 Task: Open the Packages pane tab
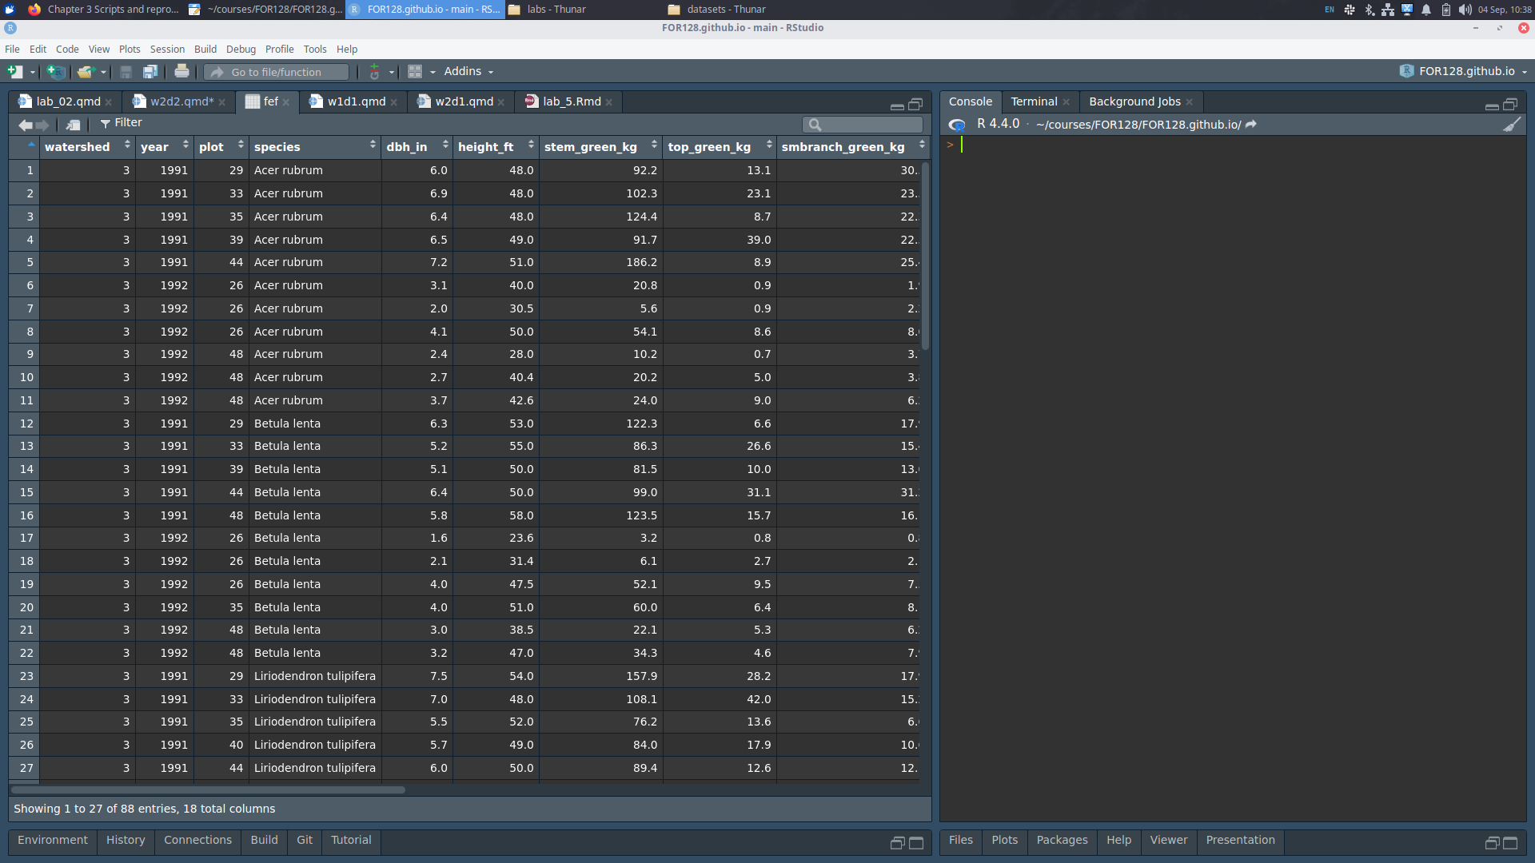pos(1061,840)
